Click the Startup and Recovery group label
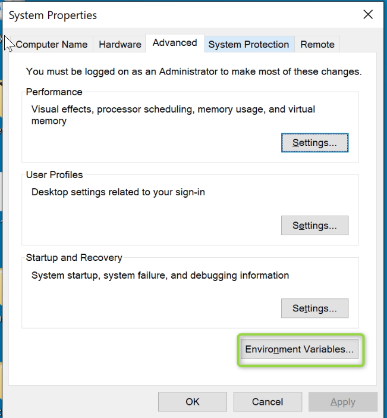387x418 pixels. coord(74,258)
